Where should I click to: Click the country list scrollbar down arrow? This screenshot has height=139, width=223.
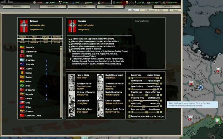pos(61,117)
